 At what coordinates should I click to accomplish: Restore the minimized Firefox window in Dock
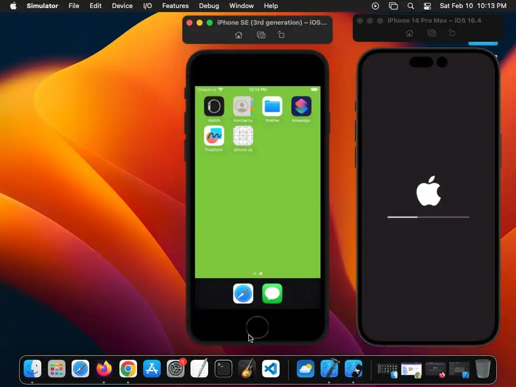tap(435, 370)
